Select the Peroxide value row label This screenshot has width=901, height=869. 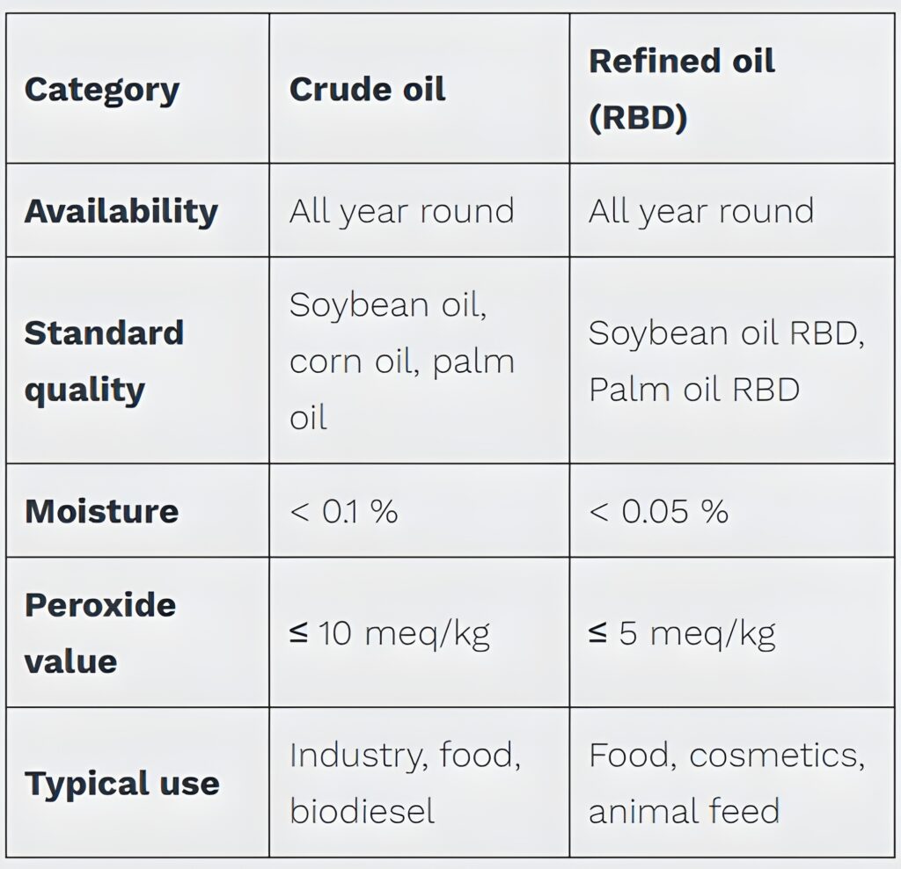click(x=100, y=632)
